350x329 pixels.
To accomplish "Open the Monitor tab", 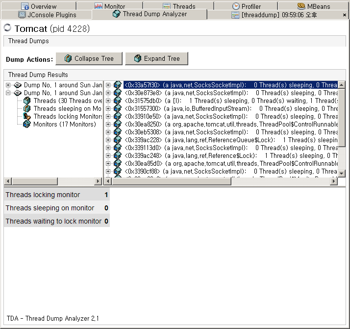I will pos(110,6).
